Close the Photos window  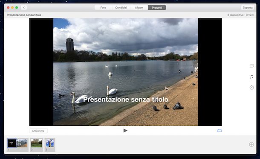(x=8, y=8)
